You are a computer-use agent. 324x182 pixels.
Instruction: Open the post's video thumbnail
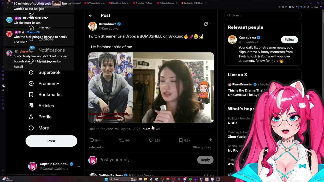(x=151, y=87)
